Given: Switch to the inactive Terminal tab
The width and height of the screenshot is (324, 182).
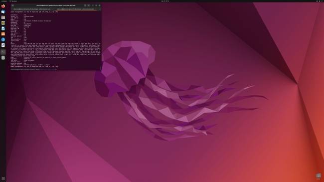Looking at the screenshot, I should click(32, 9).
